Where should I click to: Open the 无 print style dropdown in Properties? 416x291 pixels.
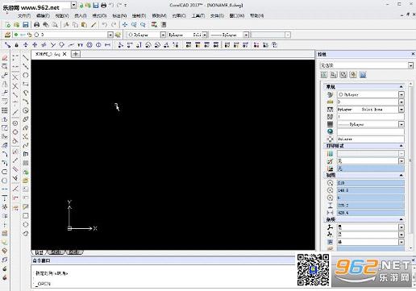(401, 161)
